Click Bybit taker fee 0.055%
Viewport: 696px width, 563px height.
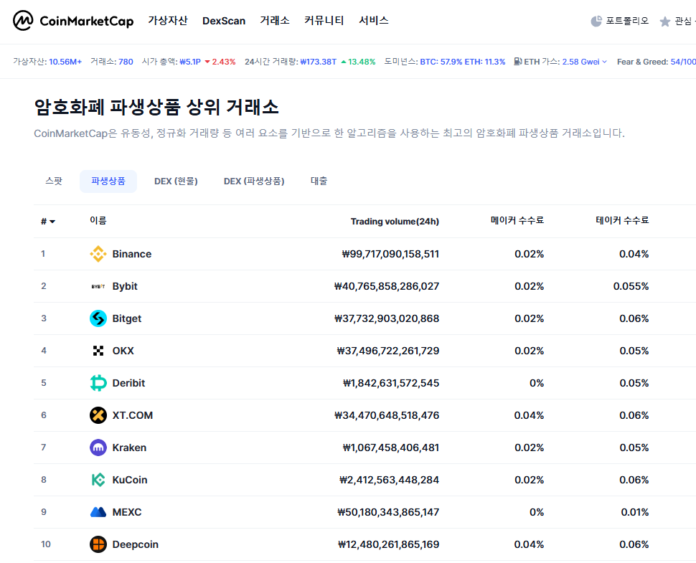tap(631, 286)
